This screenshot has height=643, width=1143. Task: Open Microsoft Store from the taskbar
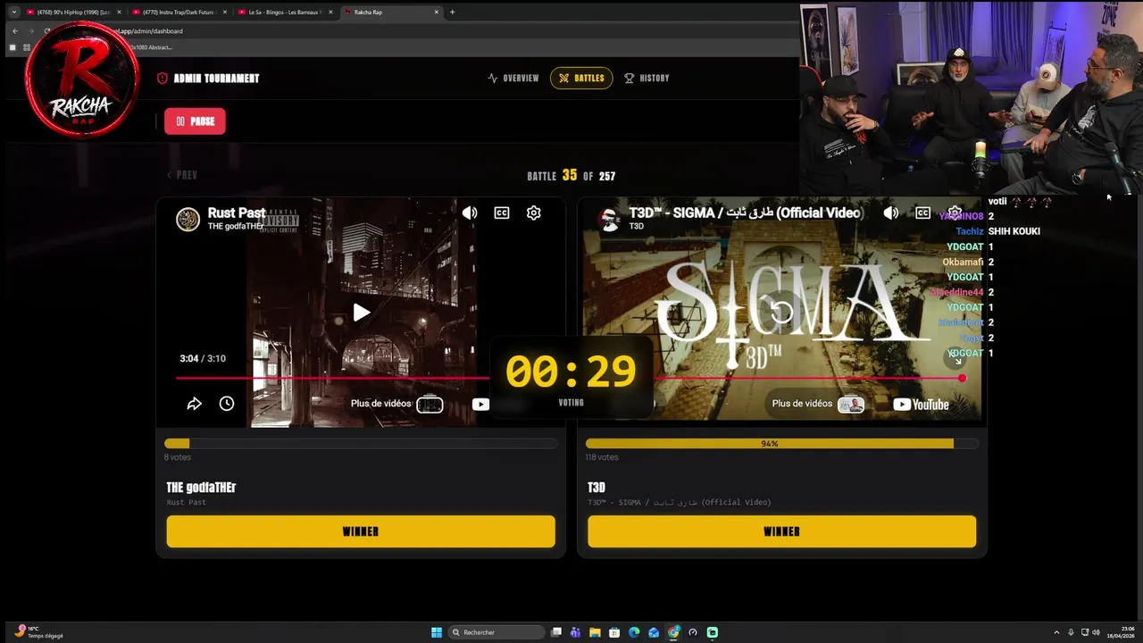pos(614,632)
